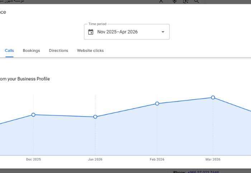Switch to the Calls tab
The height and width of the screenshot is (173, 251).
pos(9,51)
